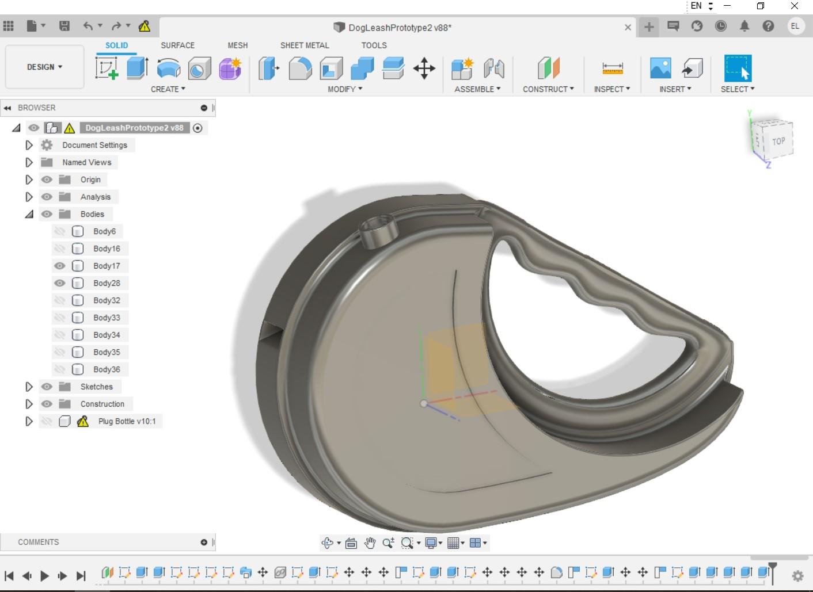Open the CONSTRUCT menu
This screenshot has height=592, width=813.
click(548, 89)
